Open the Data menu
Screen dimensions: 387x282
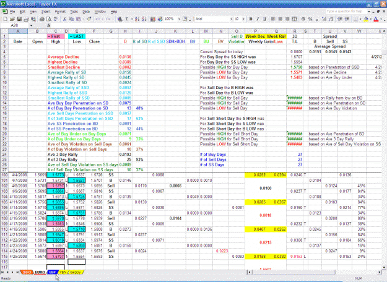86,12
